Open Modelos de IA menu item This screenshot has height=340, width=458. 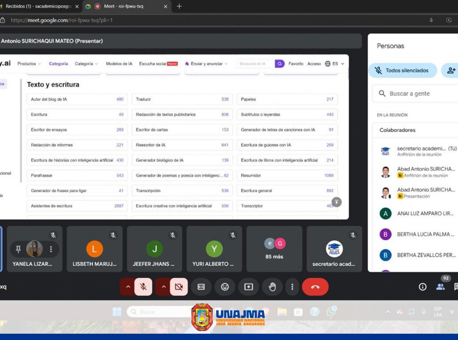pyautogui.click(x=119, y=64)
